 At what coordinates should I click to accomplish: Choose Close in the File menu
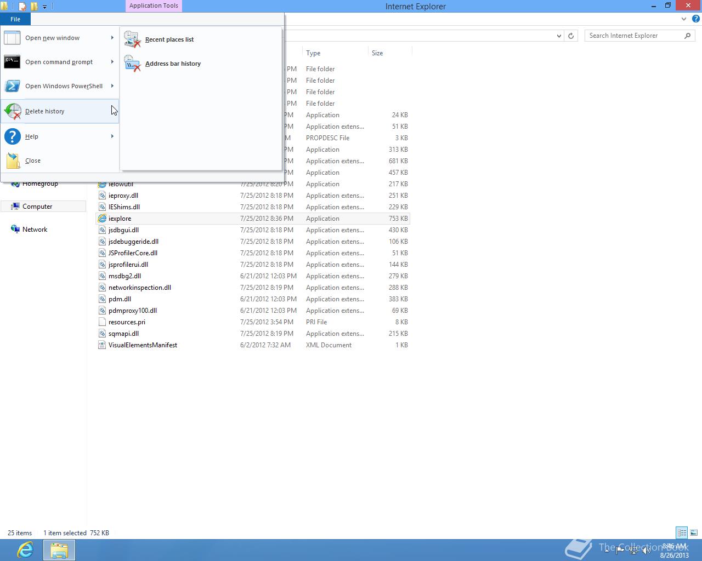[x=60, y=161]
